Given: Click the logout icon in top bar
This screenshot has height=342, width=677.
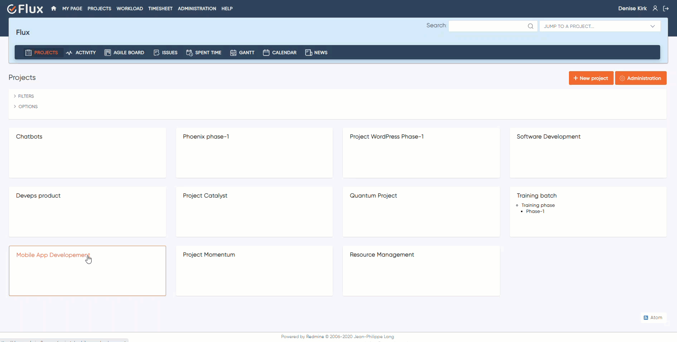Looking at the screenshot, I should (x=666, y=8).
